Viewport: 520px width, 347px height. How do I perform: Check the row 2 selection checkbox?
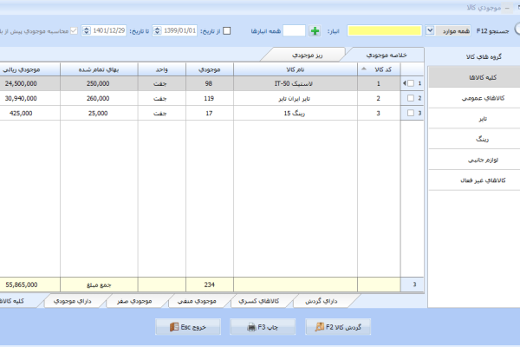411,98
